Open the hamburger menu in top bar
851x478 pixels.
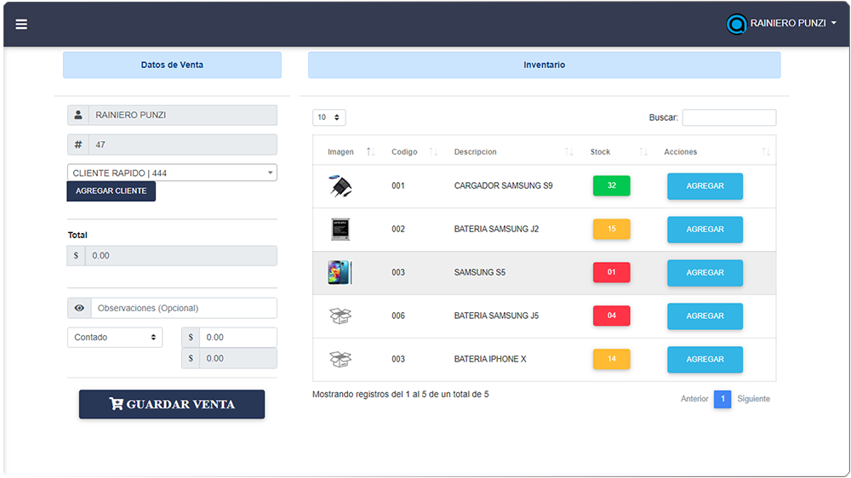click(x=21, y=24)
